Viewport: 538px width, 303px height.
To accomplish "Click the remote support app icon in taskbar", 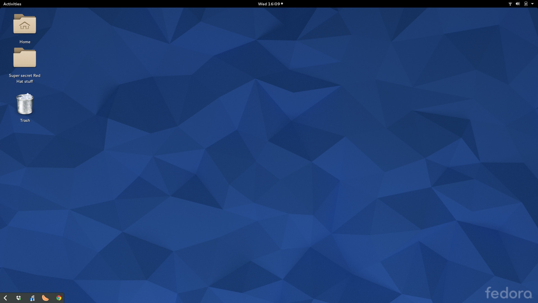I will (x=32, y=298).
